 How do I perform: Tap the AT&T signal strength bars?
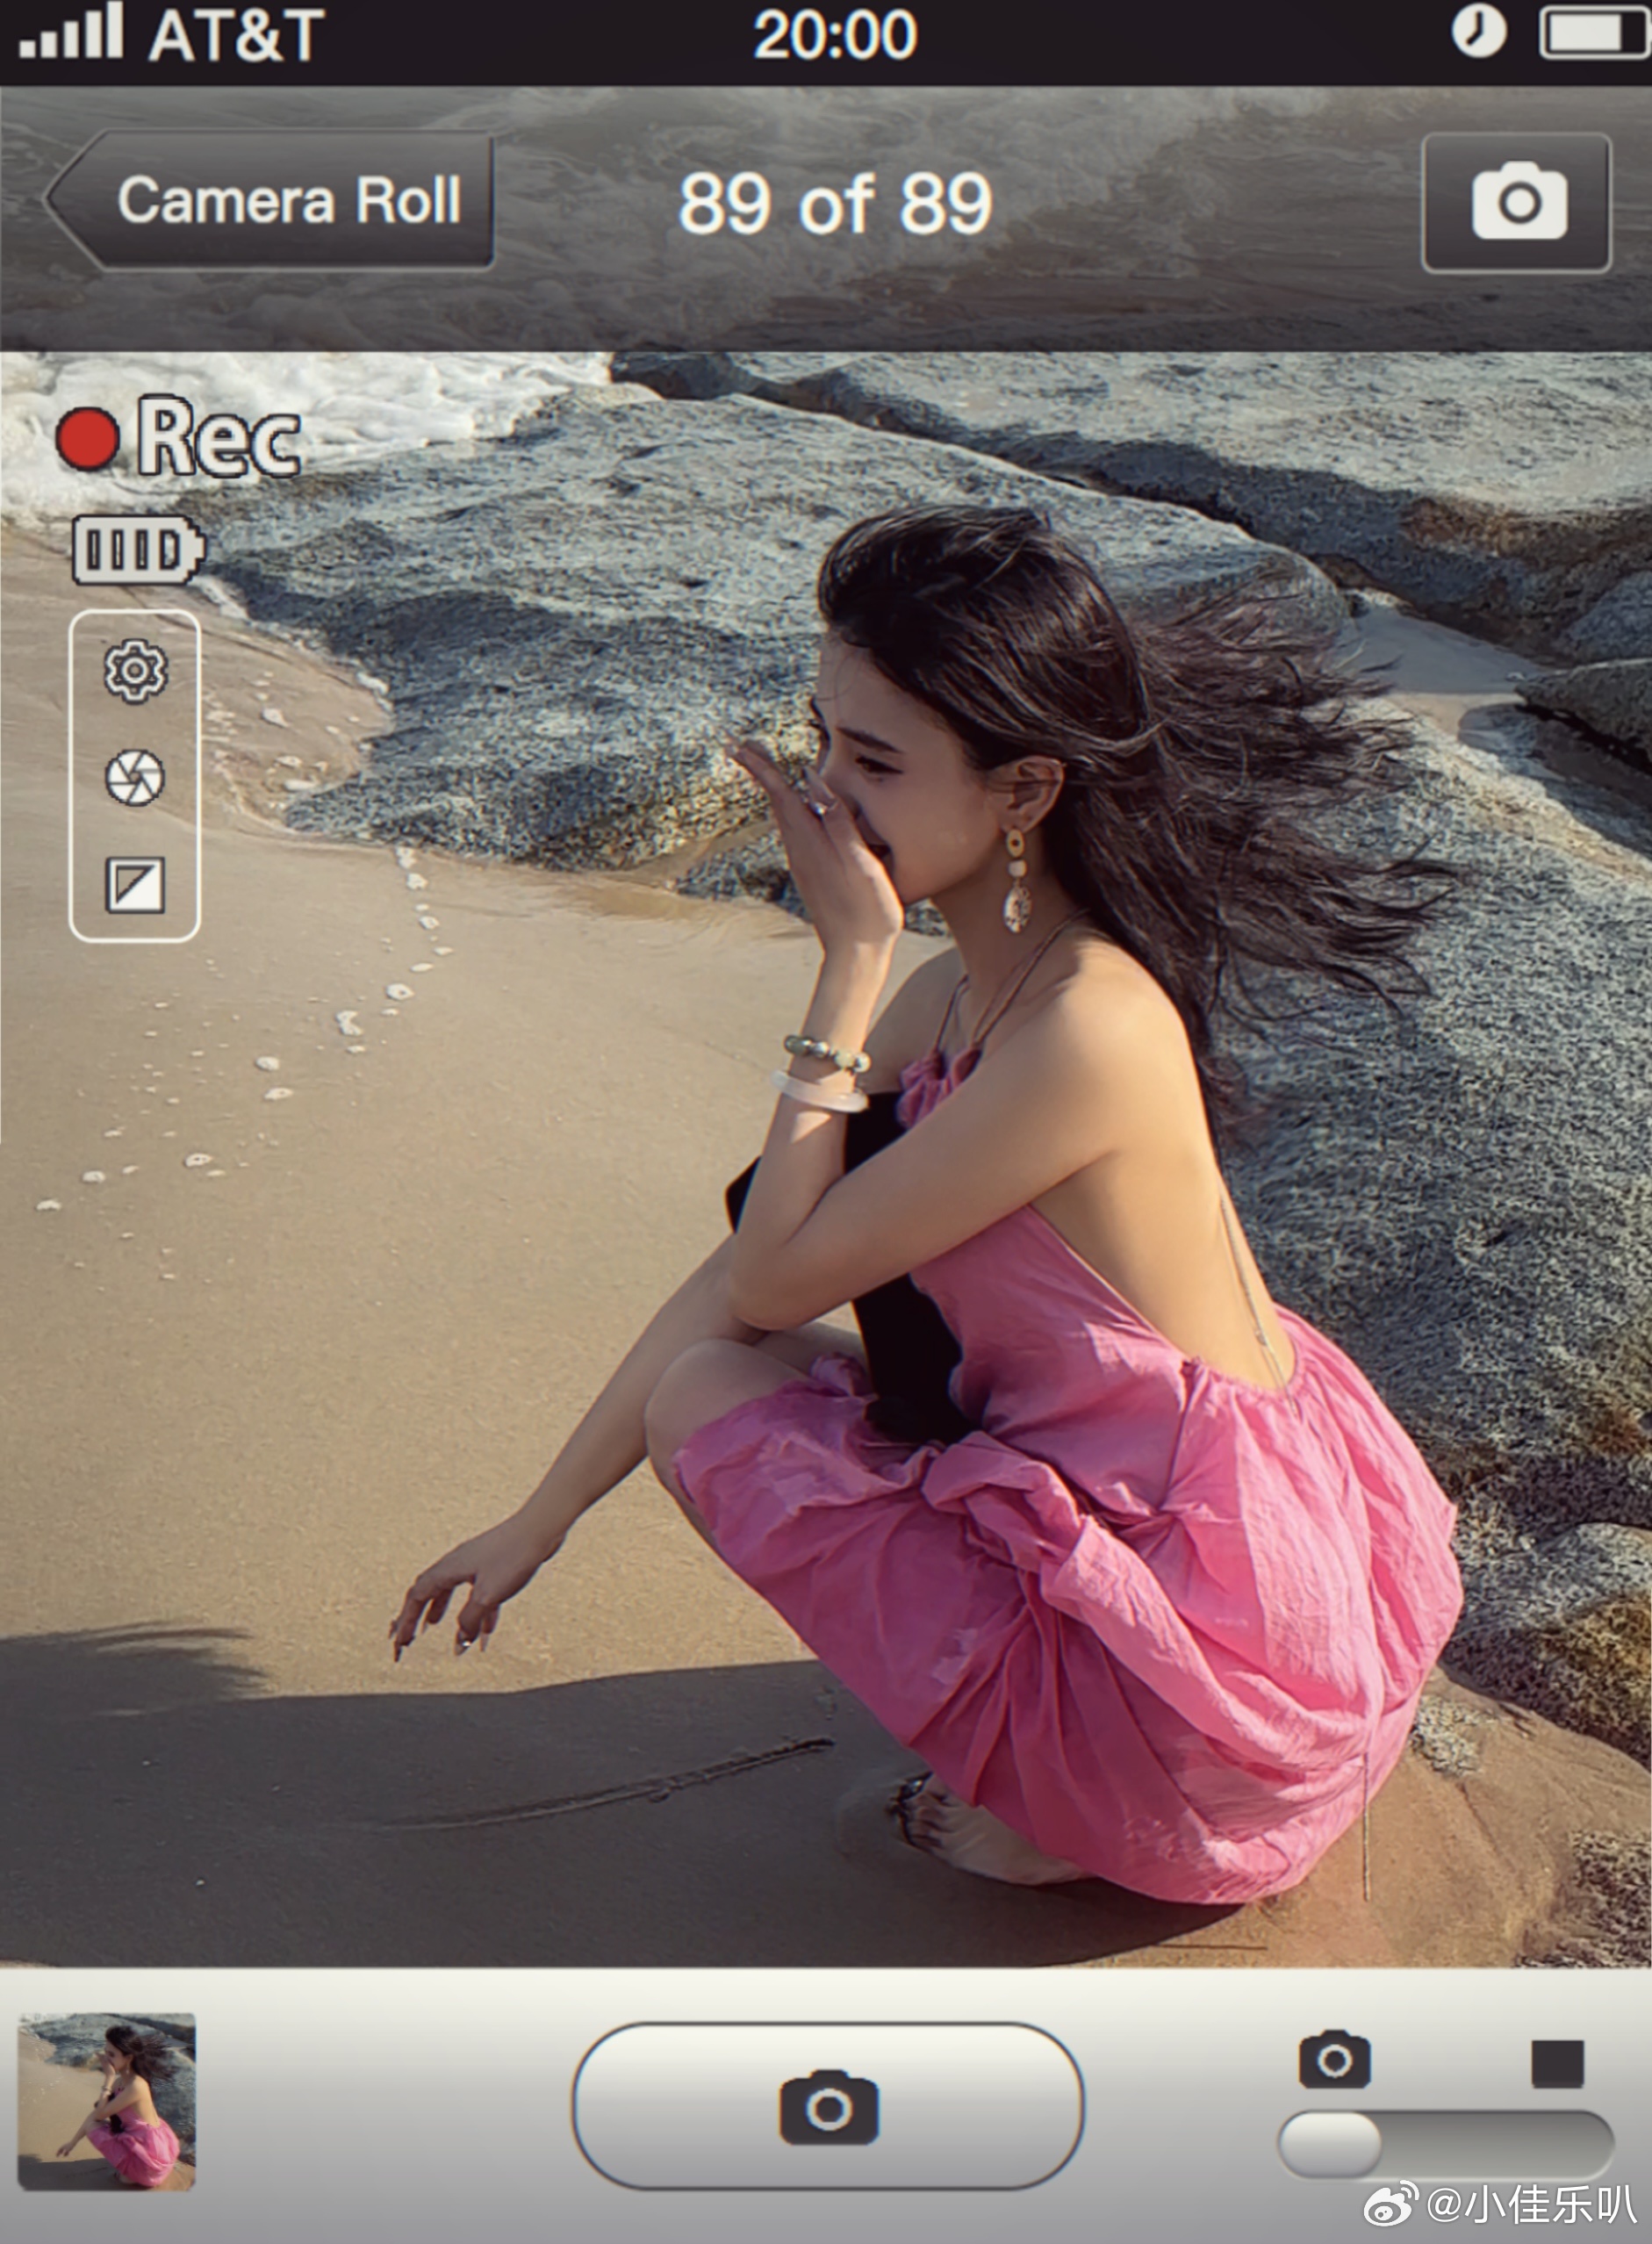tap(71, 30)
